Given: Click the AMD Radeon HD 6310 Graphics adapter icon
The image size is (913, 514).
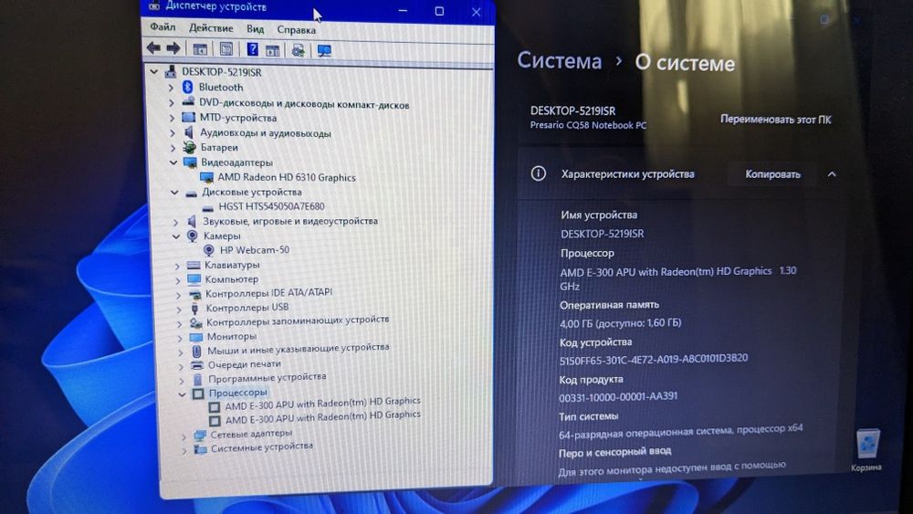Looking at the screenshot, I should tap(206, 177).
